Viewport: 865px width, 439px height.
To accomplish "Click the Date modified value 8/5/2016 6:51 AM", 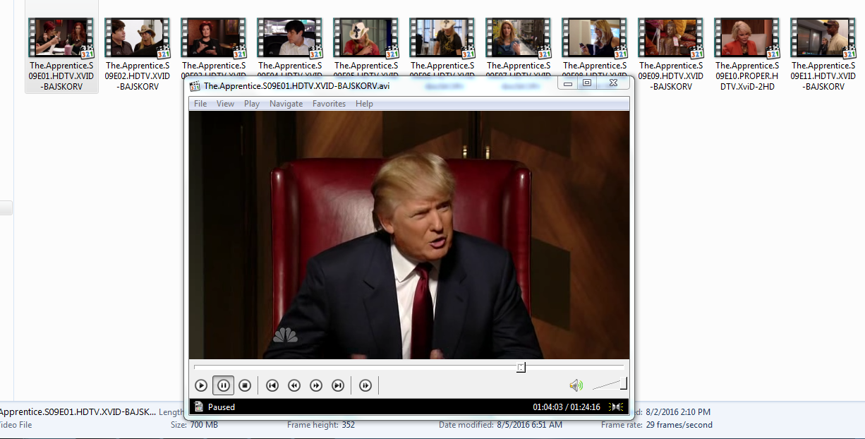I will (x=529, y=425).
